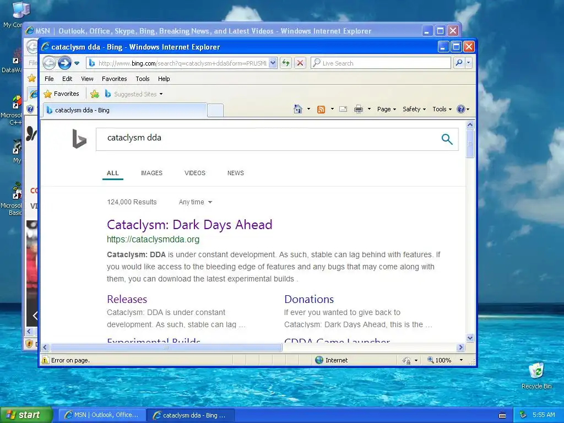
Task: Click the https://cataclysmdda.org URL link
Action: [153, 239]
